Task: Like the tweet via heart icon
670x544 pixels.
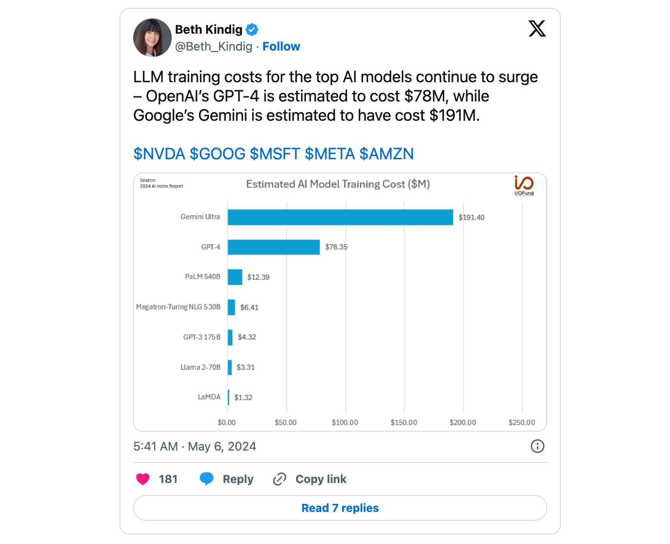Action: [142, 479]
